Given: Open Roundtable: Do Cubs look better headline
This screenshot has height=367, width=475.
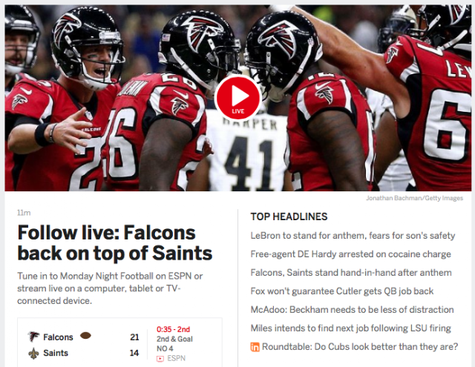Looking at the screenshot, I should click(x=360, y=347).
